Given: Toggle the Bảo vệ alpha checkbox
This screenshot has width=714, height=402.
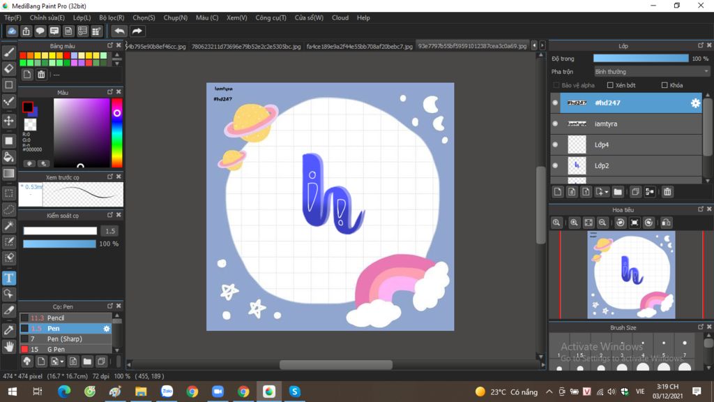Looking at the screenshot, I should (556, 85).
